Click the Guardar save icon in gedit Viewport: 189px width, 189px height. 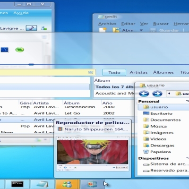pos(153,30)
